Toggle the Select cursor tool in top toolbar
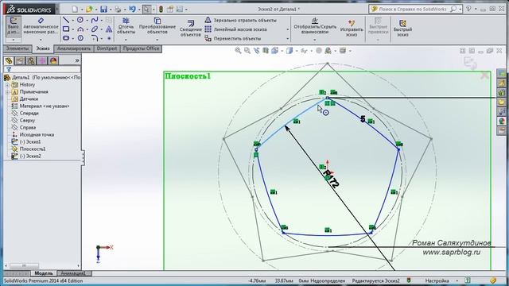 click(146, 9)
